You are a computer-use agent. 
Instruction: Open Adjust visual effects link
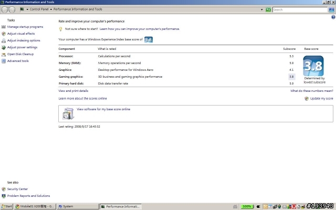click(21, 34)
